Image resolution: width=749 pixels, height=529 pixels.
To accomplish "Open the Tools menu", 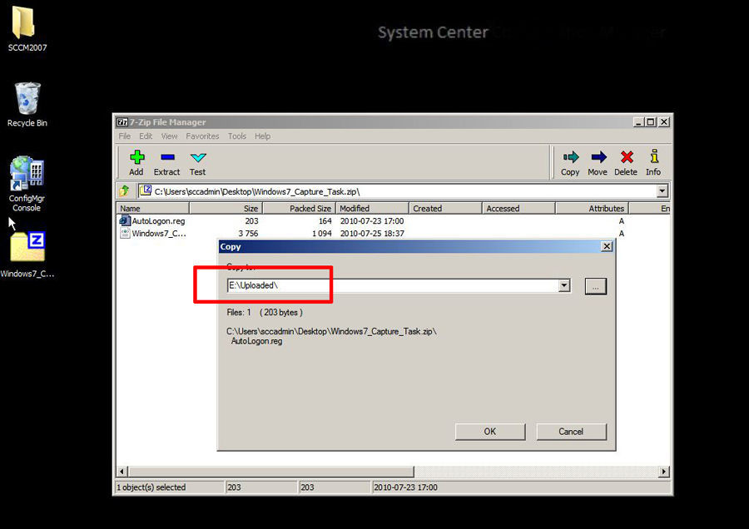I will (x=237, y=136).
